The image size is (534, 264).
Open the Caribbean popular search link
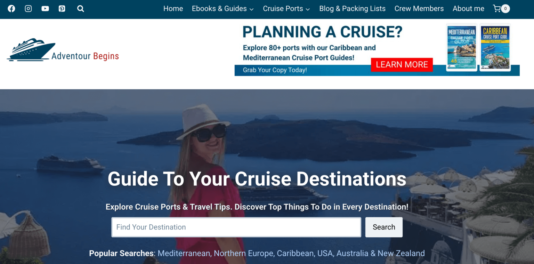tap(295, 253)
